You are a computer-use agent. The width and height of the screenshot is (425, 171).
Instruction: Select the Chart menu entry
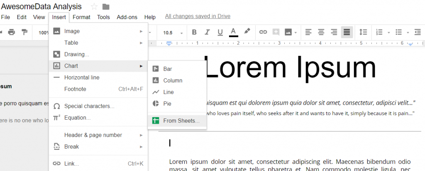(x=98, y=66)
